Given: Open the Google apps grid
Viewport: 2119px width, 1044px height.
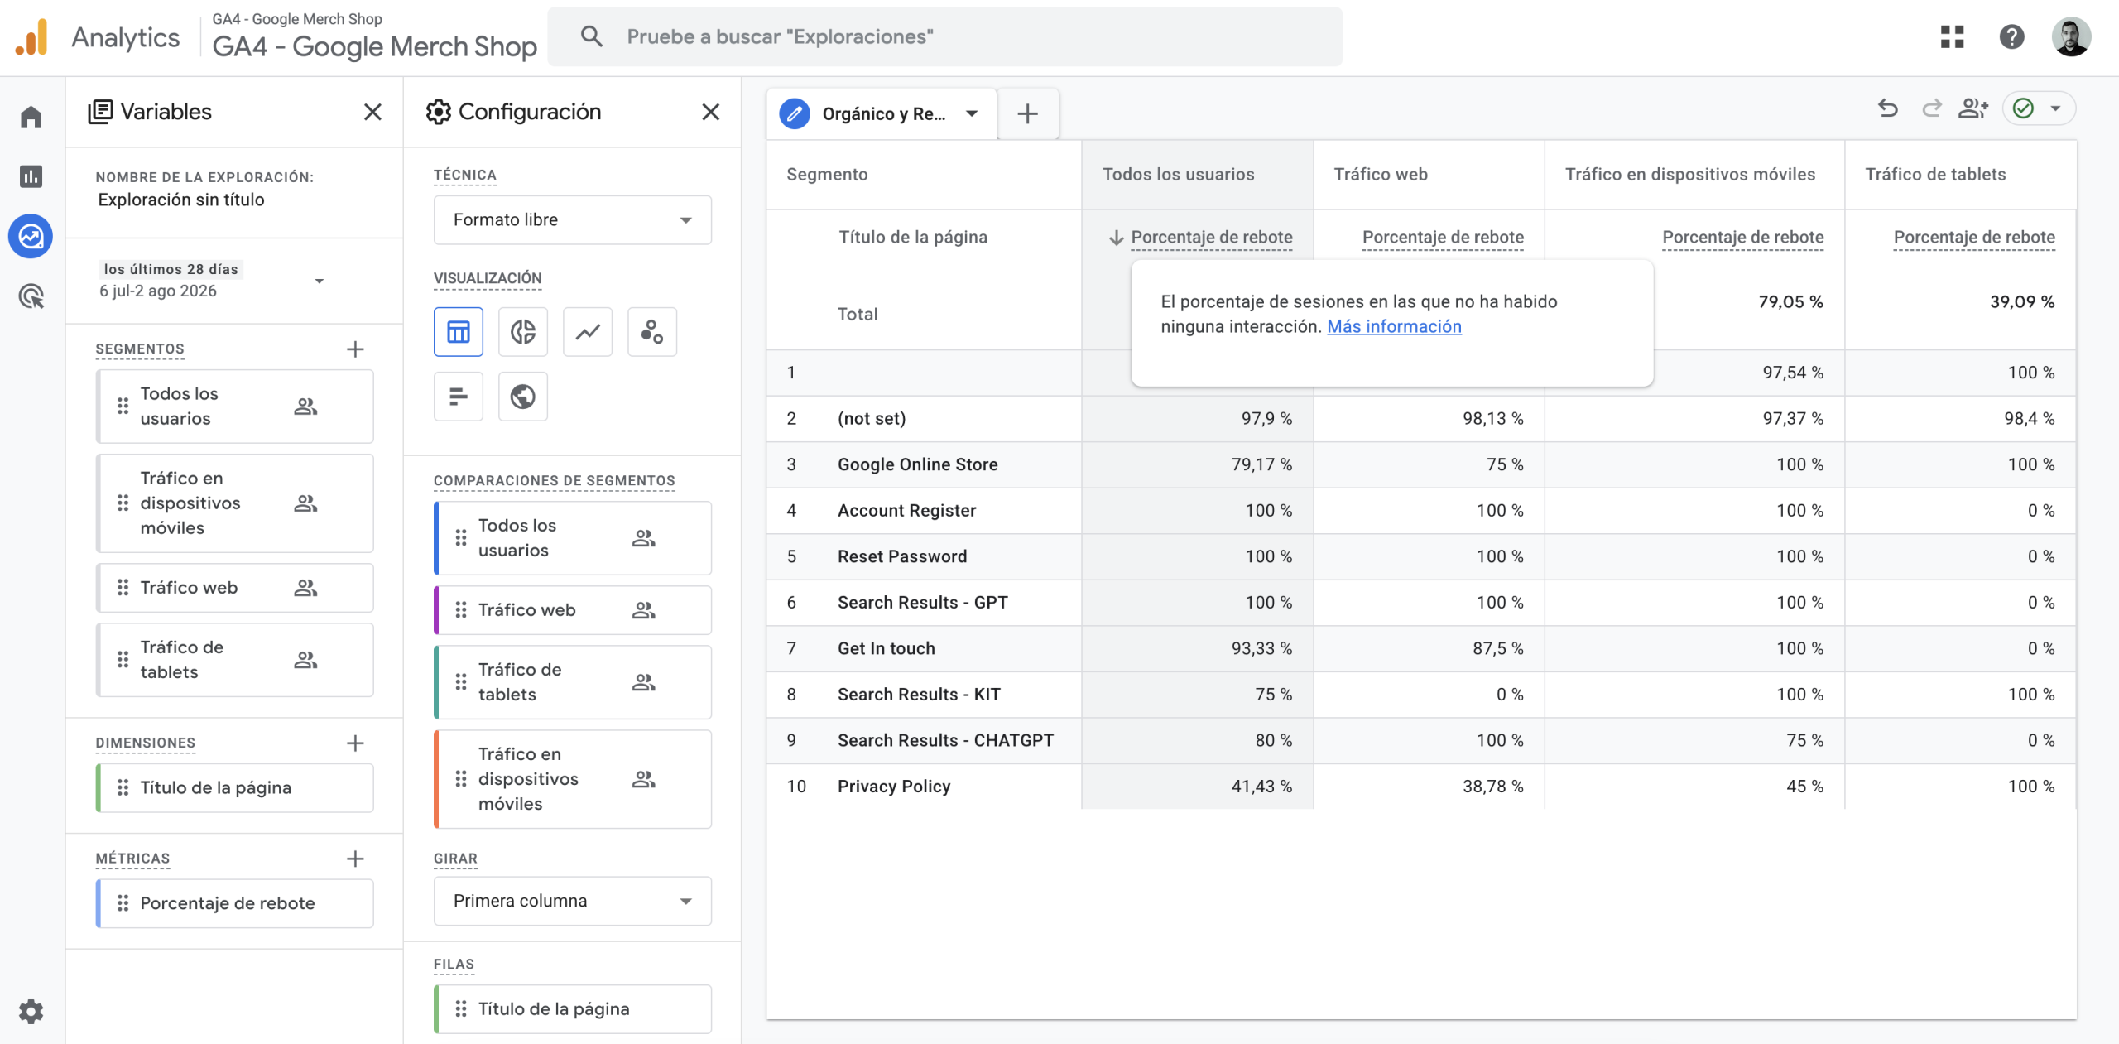Looking at the screenshot, I should tap(1952, 36).
